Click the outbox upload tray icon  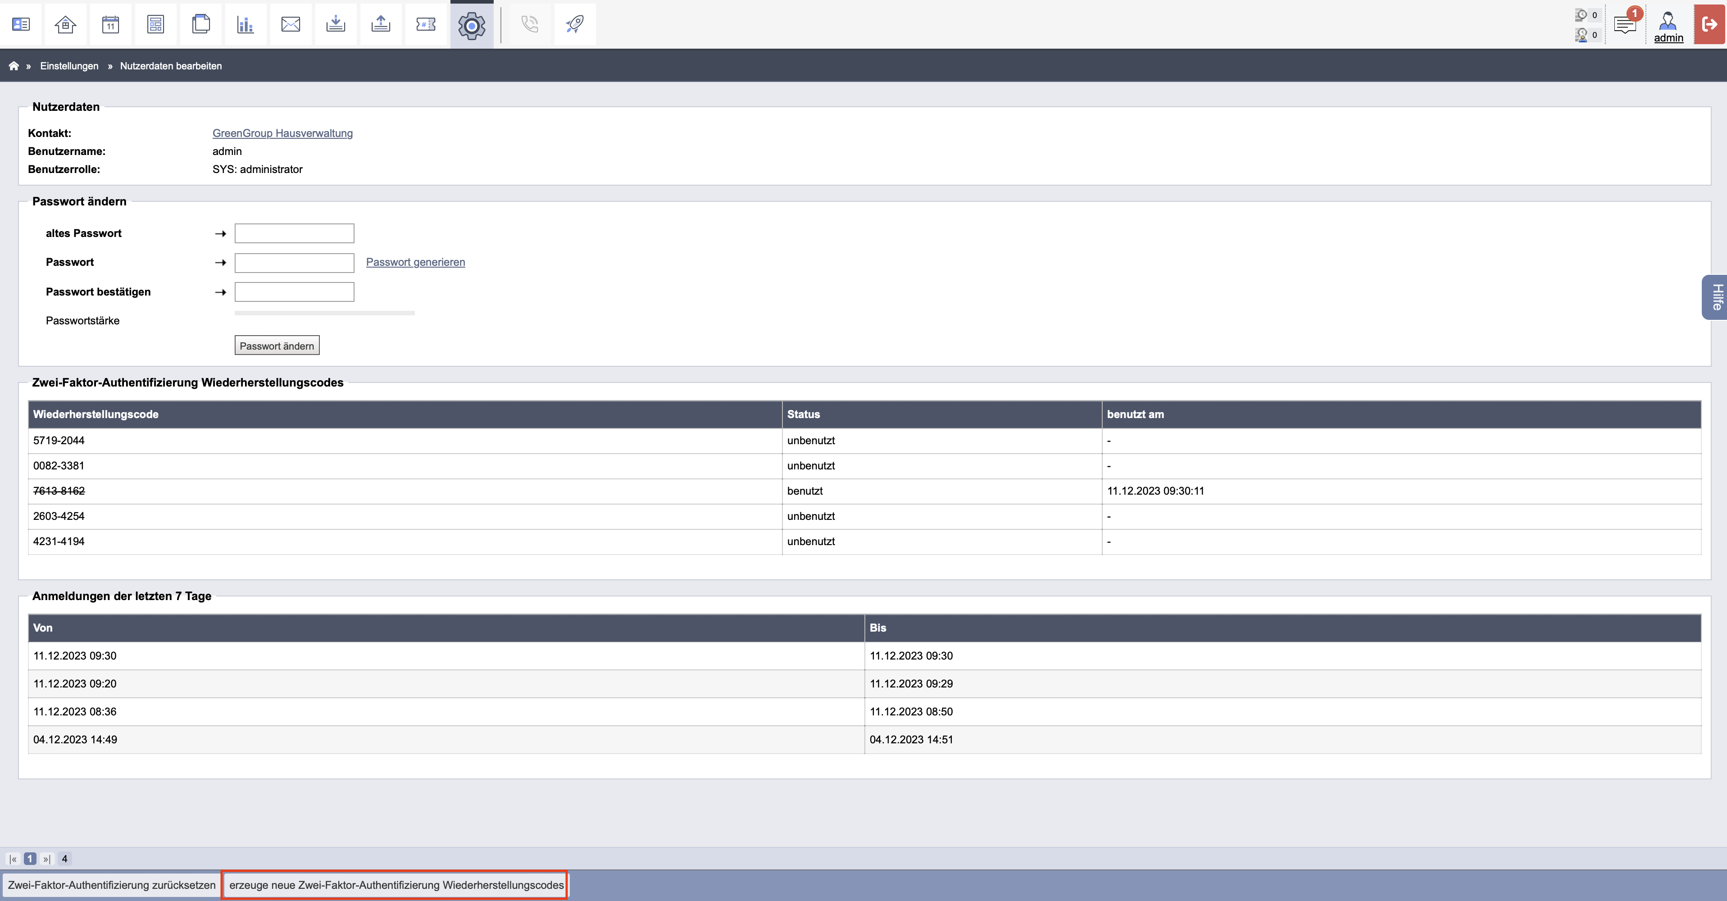click(381, 25)
